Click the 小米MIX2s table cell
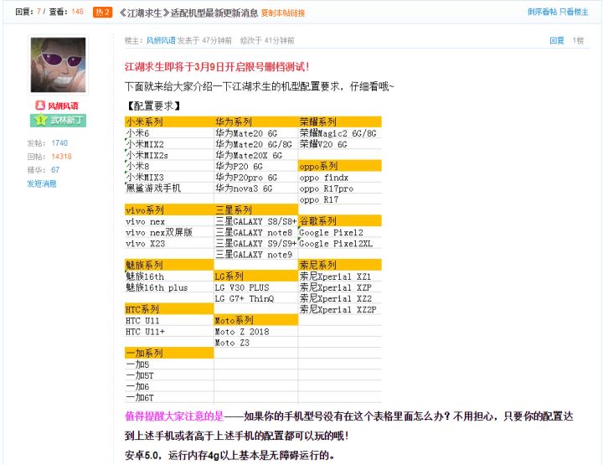Viewport: 603px width, 465px height. pyautogui.click(x=169, y=155)
